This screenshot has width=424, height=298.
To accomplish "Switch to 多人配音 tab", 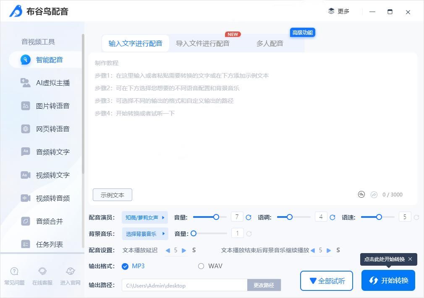I will coord(270,43).
